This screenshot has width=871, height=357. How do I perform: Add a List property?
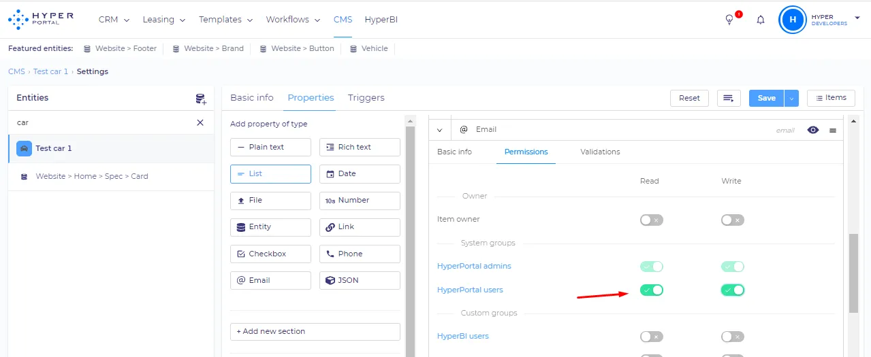tap(270, 174)
